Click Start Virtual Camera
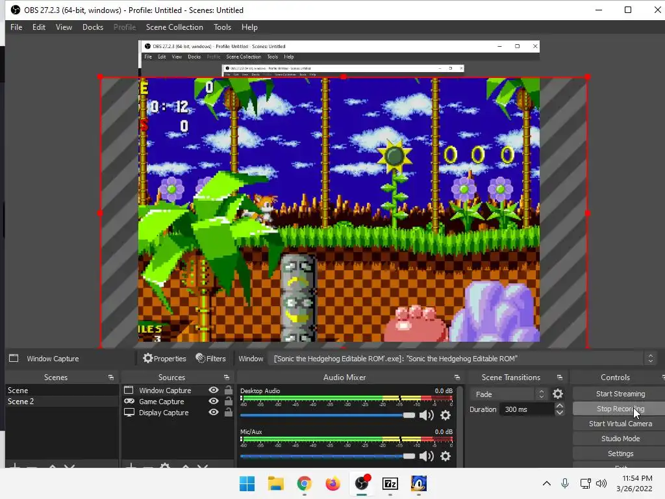The width and height of the screenshot is (665, 499). click(620, 424)
